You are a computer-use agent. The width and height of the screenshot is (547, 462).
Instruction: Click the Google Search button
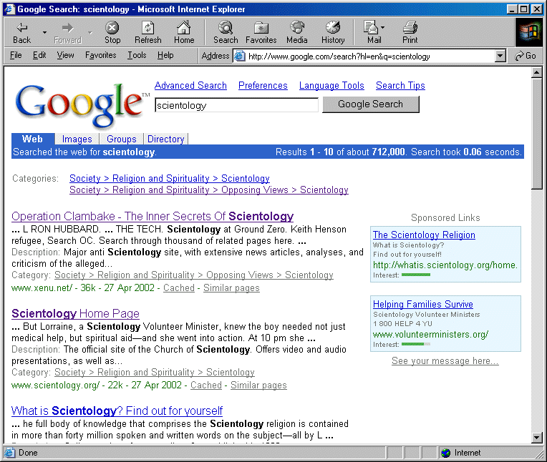click(370, 104)
